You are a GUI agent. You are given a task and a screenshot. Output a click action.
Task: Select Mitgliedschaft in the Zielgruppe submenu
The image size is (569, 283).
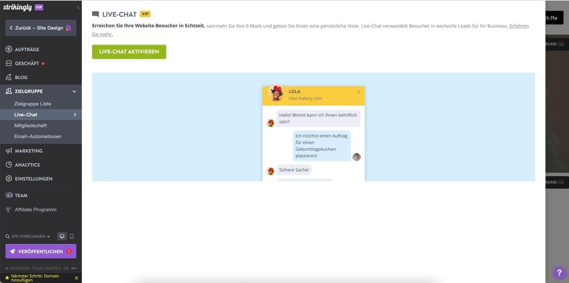30,125
